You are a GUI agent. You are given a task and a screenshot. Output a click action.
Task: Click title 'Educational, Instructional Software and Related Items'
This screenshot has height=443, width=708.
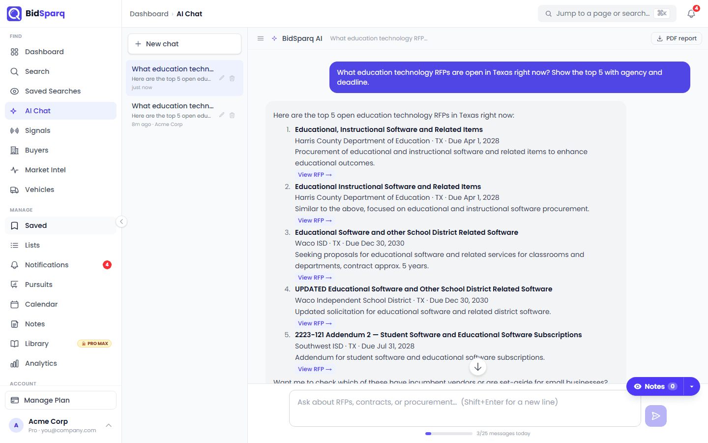389,129
